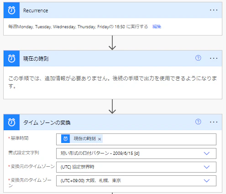Viewport: 226px width, 194px height.
Task: Open the Recurrence step's ellipsis menu
Action: click(214, 10)
